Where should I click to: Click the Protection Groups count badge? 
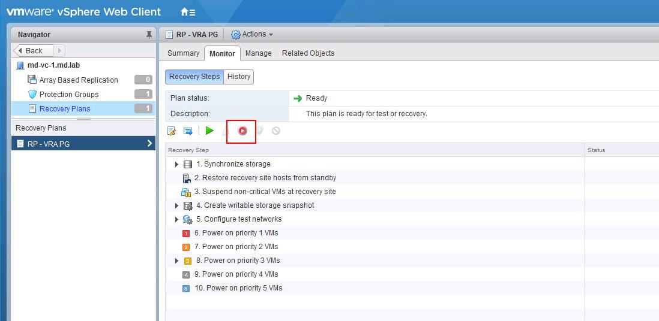coord(143,94)
